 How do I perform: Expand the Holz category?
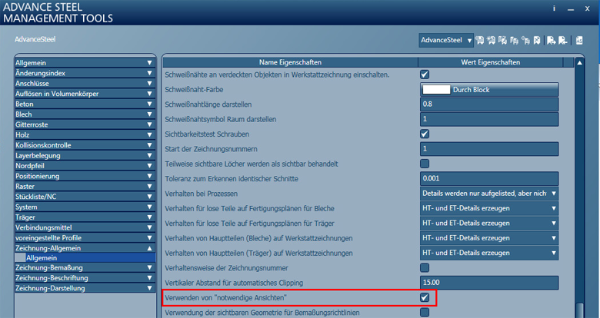(85, 135)
